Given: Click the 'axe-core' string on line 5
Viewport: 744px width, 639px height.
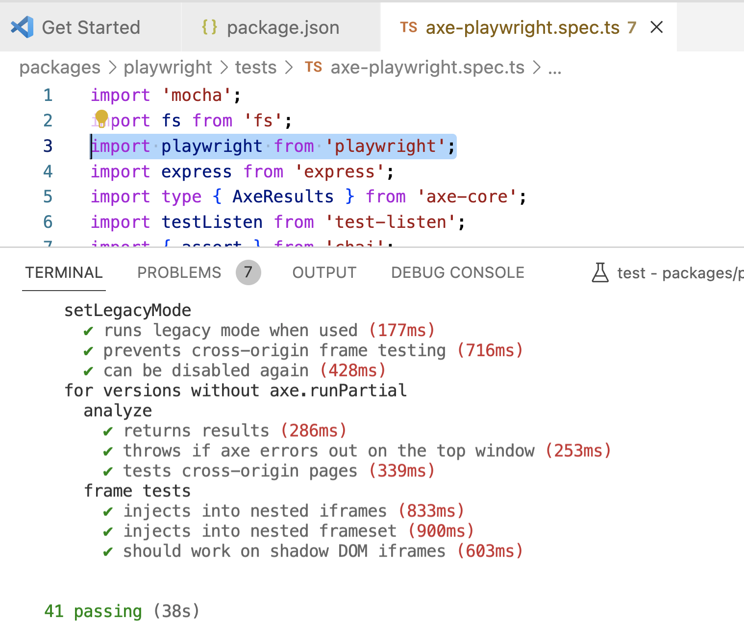Looking at the screenshot, I should point(467,197).
